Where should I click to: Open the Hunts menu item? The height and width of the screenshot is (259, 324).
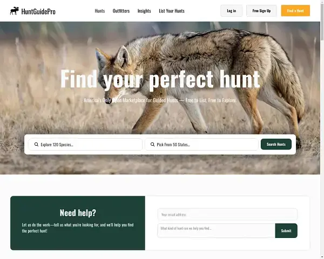pyautogui.click(x=100, y=11)
